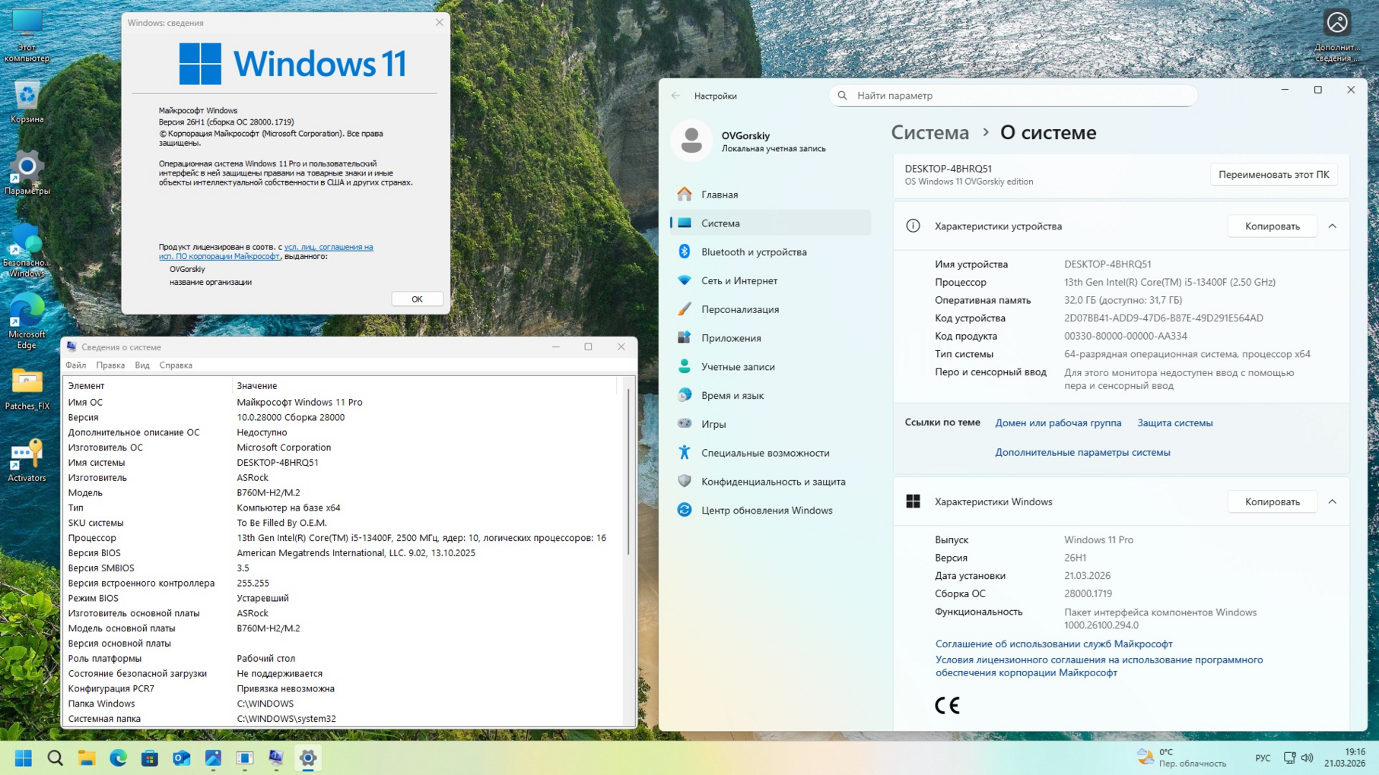
Task: Collapse Характеристики Windows section
Action: [1332, 501]
